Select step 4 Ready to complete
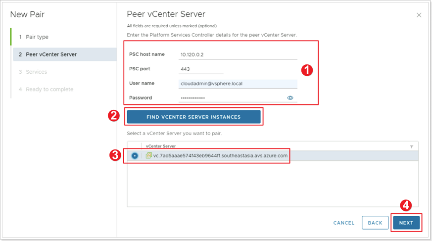432x241 pixels. pos(46,89)
